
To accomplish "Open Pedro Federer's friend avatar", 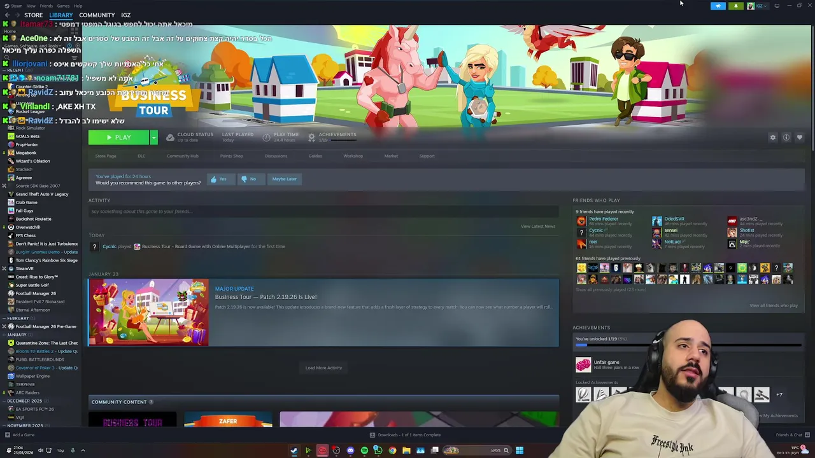I will [581, 221].
